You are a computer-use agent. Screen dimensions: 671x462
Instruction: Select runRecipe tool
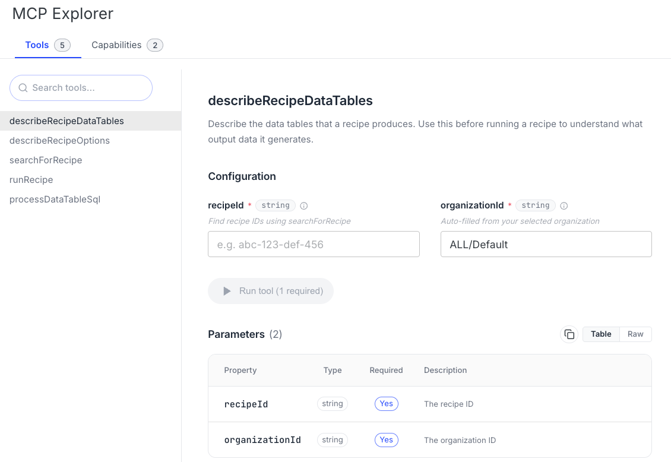90,180
